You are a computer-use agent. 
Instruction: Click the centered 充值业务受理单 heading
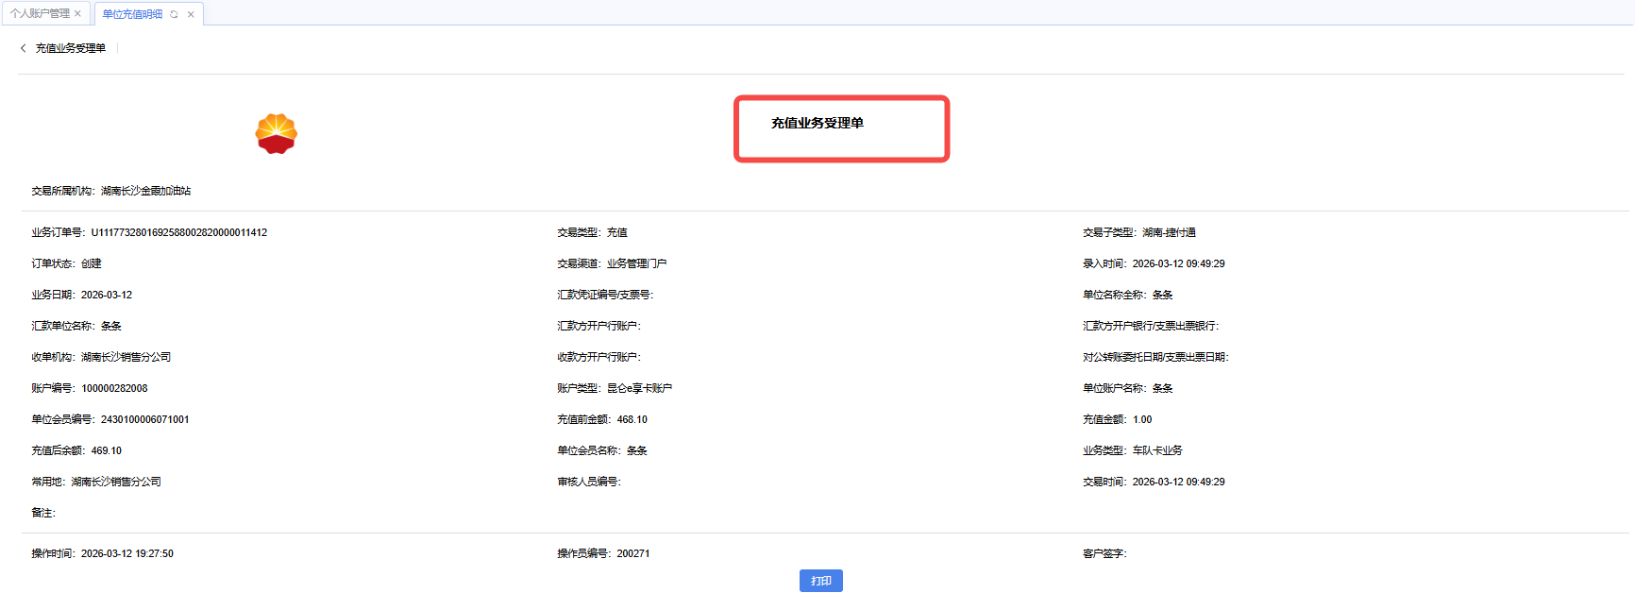click(817, 123)
